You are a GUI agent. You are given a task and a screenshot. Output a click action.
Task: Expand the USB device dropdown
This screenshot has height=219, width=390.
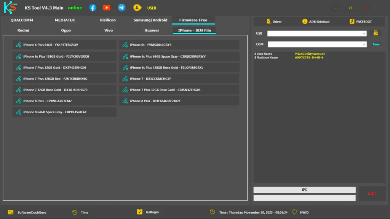(364, 33)
